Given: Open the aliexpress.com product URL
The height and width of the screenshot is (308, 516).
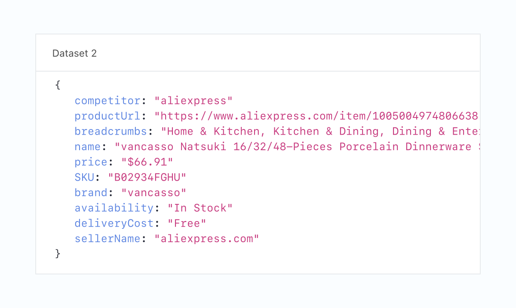Looking at the screenshot, I should tap(316, 116).
